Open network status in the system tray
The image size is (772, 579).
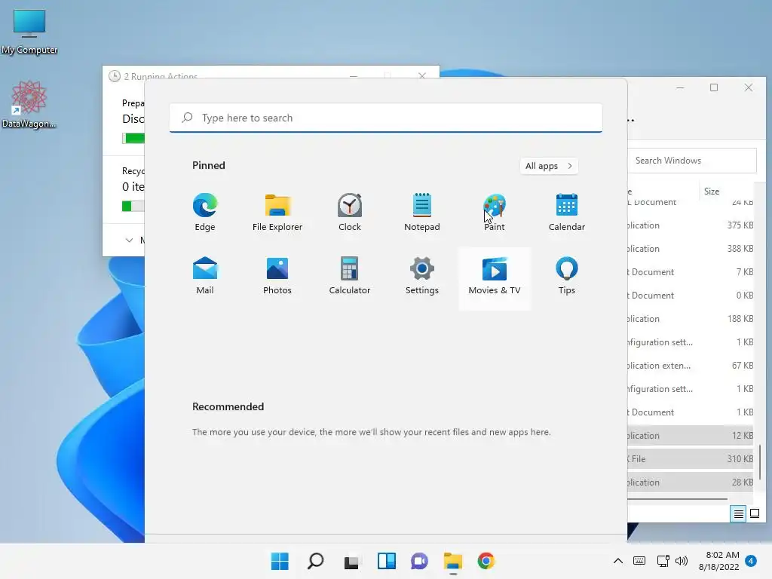tap(663, 561)
